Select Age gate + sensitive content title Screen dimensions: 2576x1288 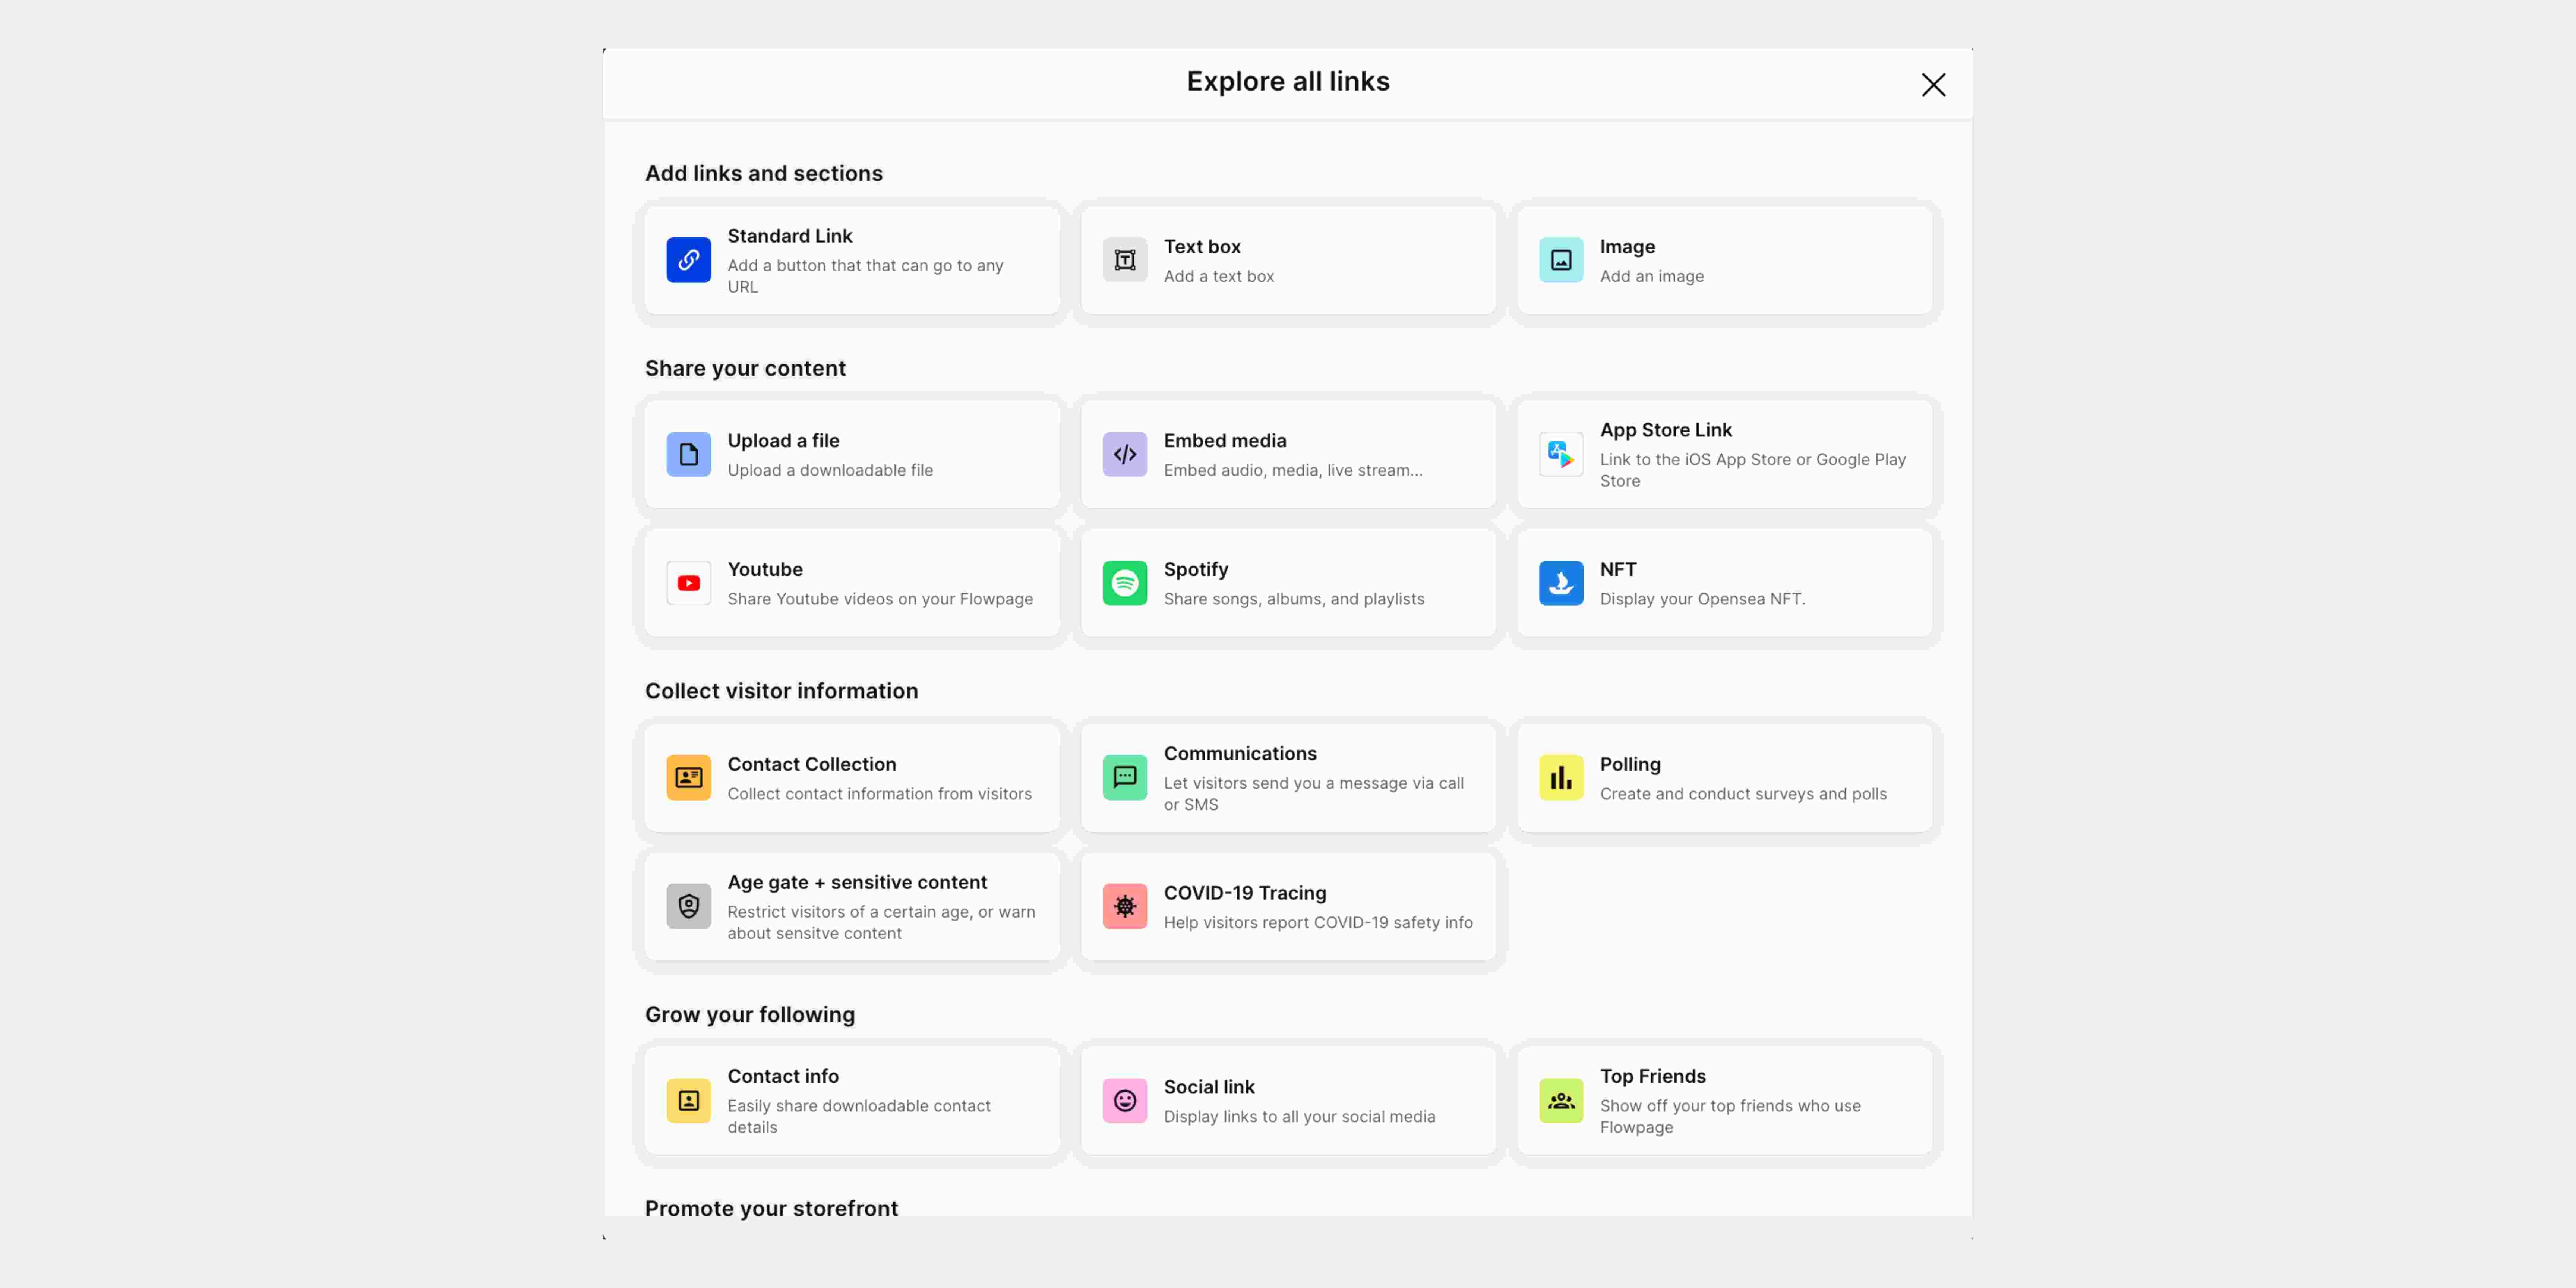tap(857, 883)
